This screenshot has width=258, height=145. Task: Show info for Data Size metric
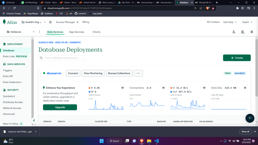tap(245, 88)
